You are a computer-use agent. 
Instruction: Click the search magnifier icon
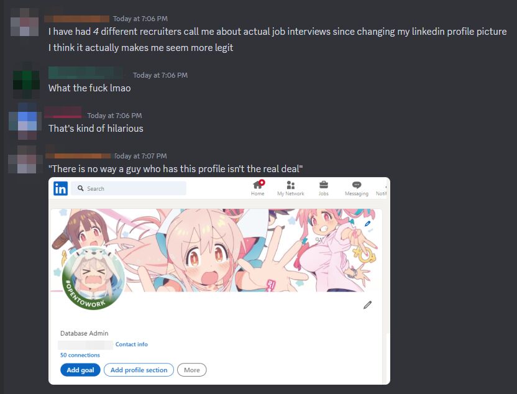click(80, 188)
